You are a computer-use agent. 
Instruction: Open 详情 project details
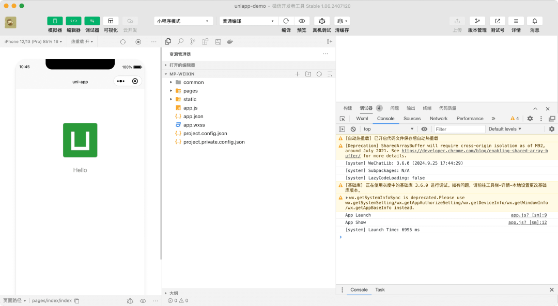[516, 21]
